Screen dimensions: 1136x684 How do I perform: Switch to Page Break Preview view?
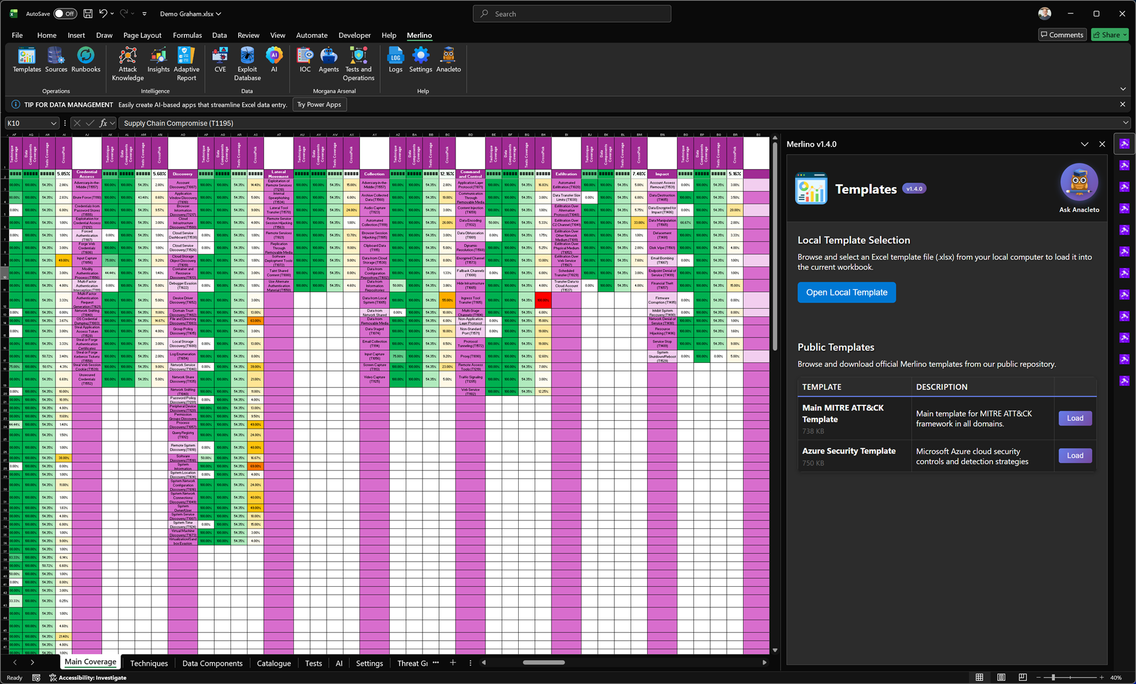1022,677
